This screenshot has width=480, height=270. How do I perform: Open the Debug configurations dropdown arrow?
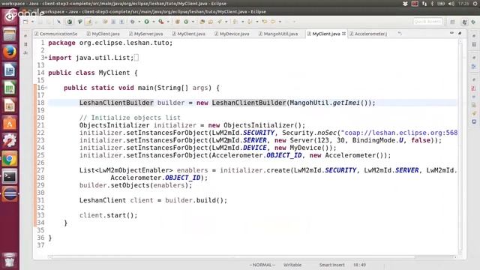[139, 22]
